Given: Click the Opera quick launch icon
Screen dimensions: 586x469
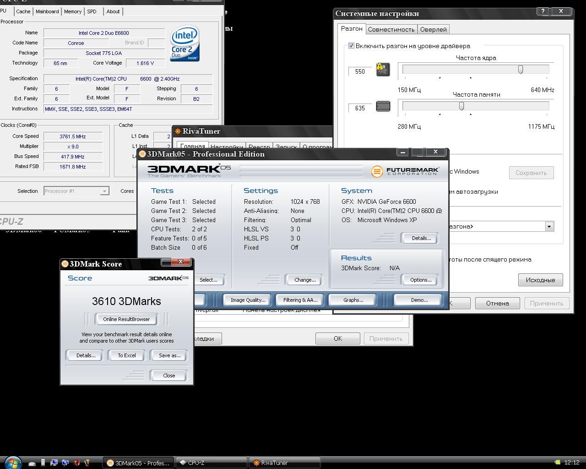Looking at the screenshot, I should 76,463.
